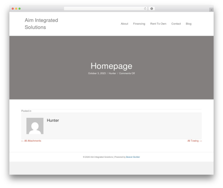
Task: Open the Financing menu item
Action: point(139,24)
